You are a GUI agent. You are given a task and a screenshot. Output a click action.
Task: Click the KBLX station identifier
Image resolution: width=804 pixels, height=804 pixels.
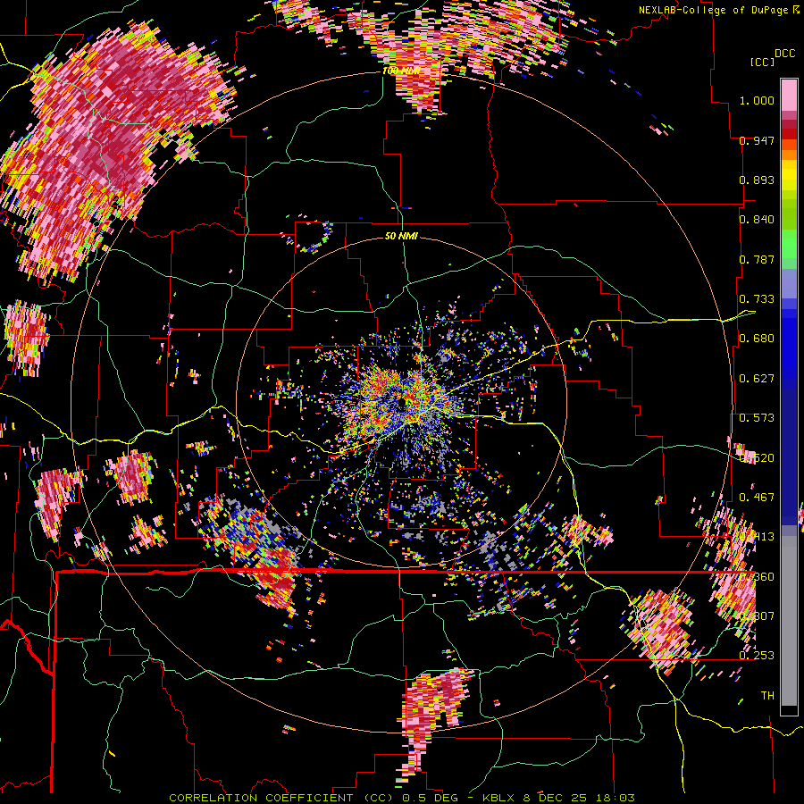click(x=500, y=798)
